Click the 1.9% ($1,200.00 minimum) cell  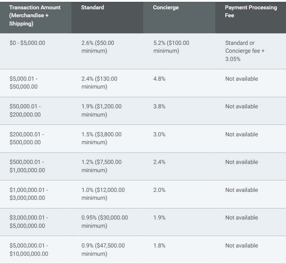pos(102,110)
